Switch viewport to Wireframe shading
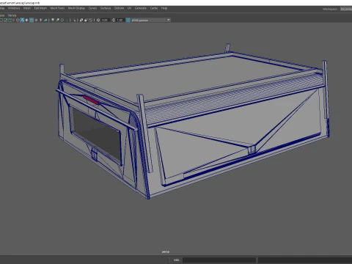This screenshot has width=352, height=264. pos(18,20)
